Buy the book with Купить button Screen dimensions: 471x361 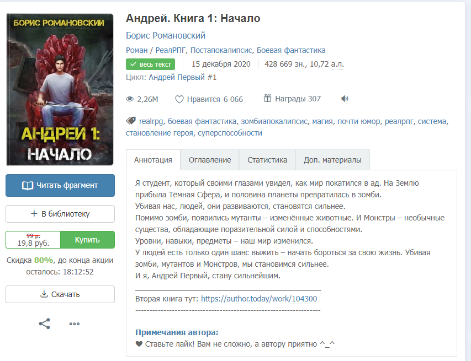[x=87, y=240]
